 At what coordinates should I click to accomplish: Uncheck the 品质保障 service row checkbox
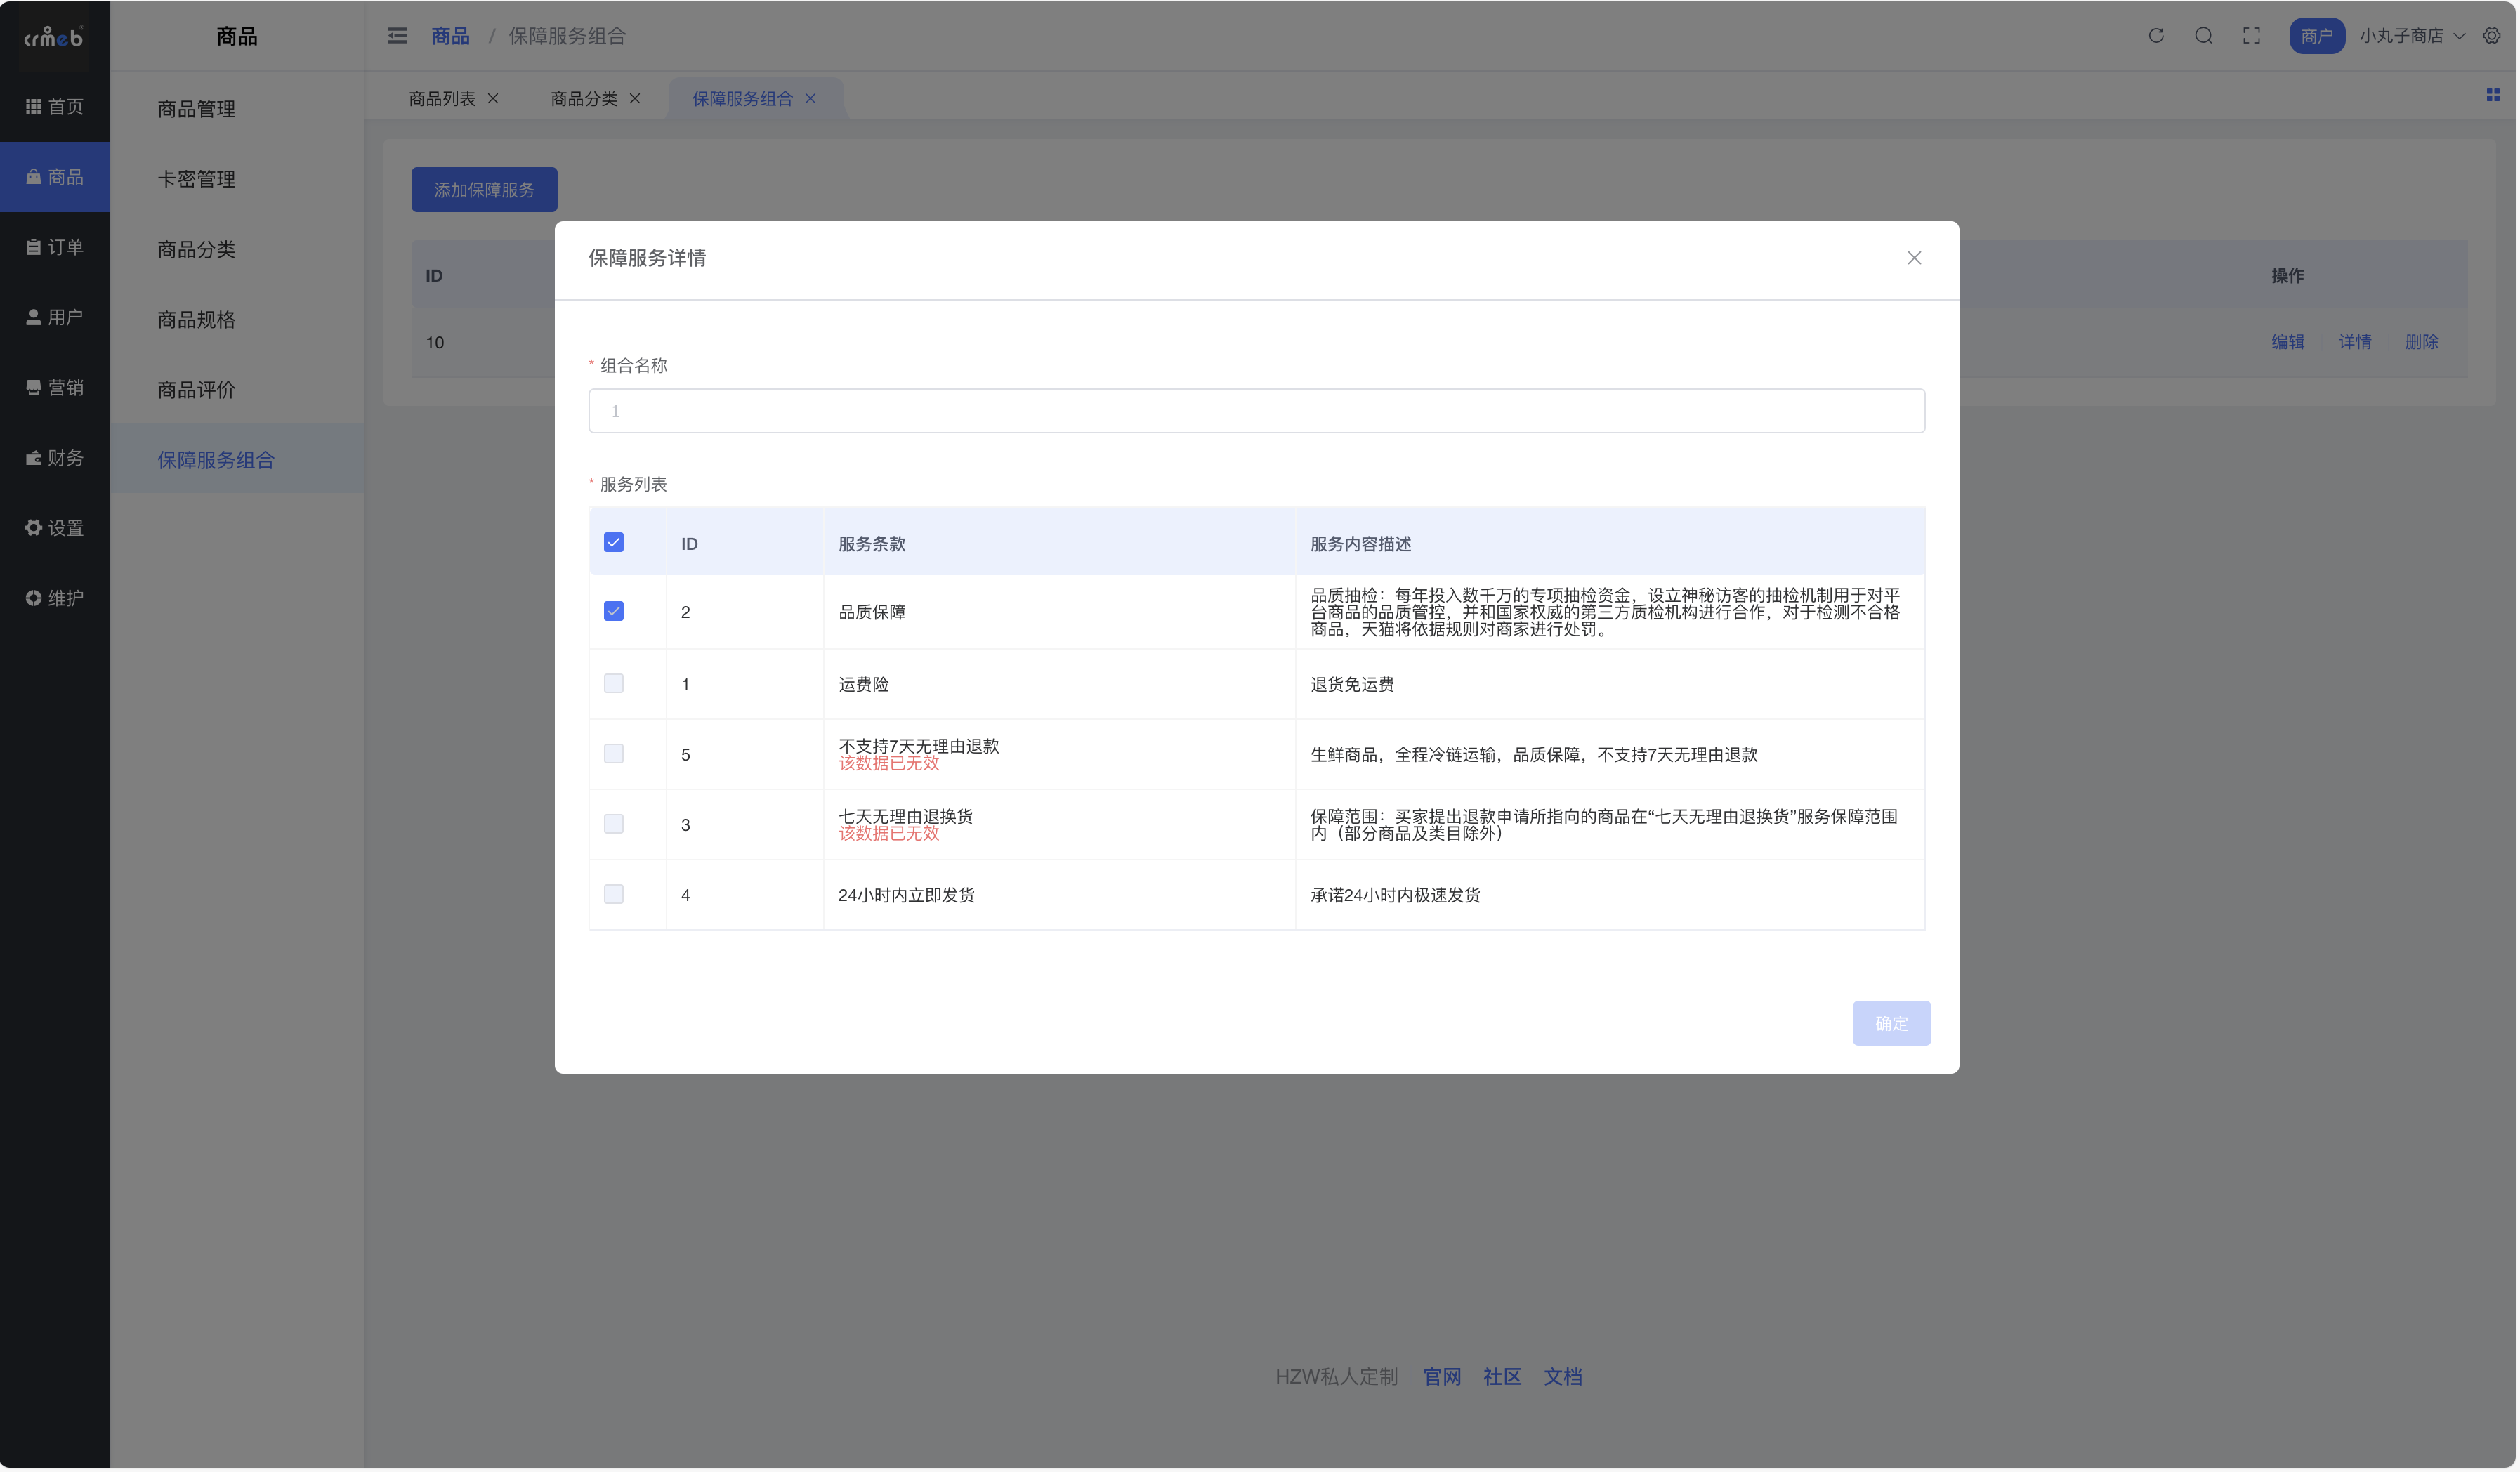coord(614,611)
